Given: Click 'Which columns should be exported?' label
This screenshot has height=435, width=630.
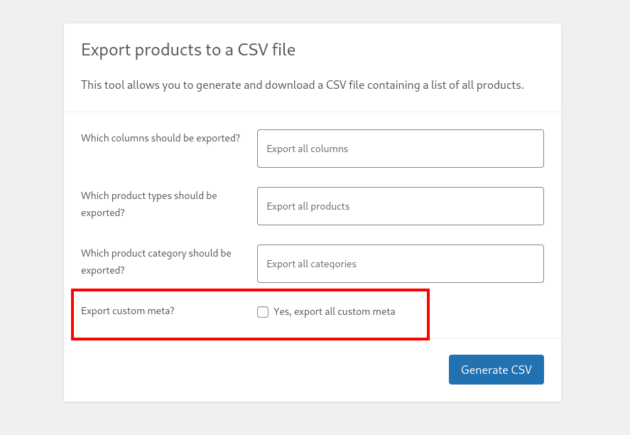Looking at the screenshot, I should (x=161, y=138).
